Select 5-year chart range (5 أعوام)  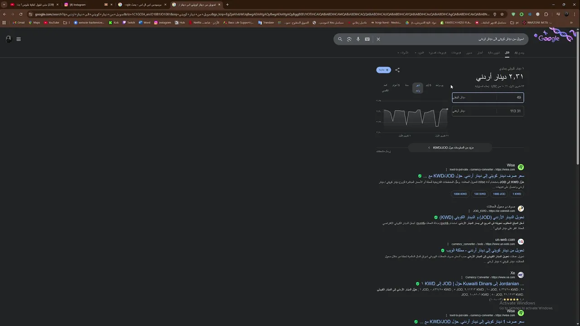(x=396, y=85)
